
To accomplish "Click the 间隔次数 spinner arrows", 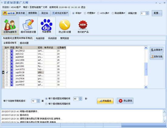I will point(147,13).
